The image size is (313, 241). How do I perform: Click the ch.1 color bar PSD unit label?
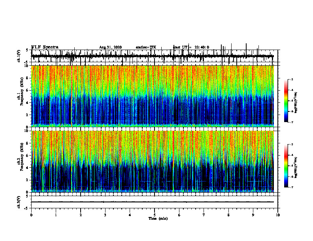click(296, 103)
